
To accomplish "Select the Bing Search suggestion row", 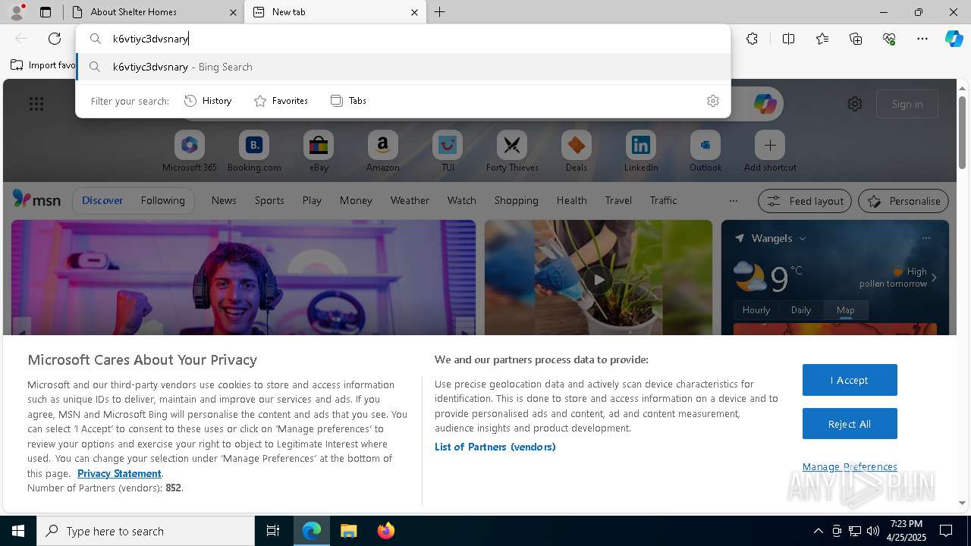I will pos(404,67).
